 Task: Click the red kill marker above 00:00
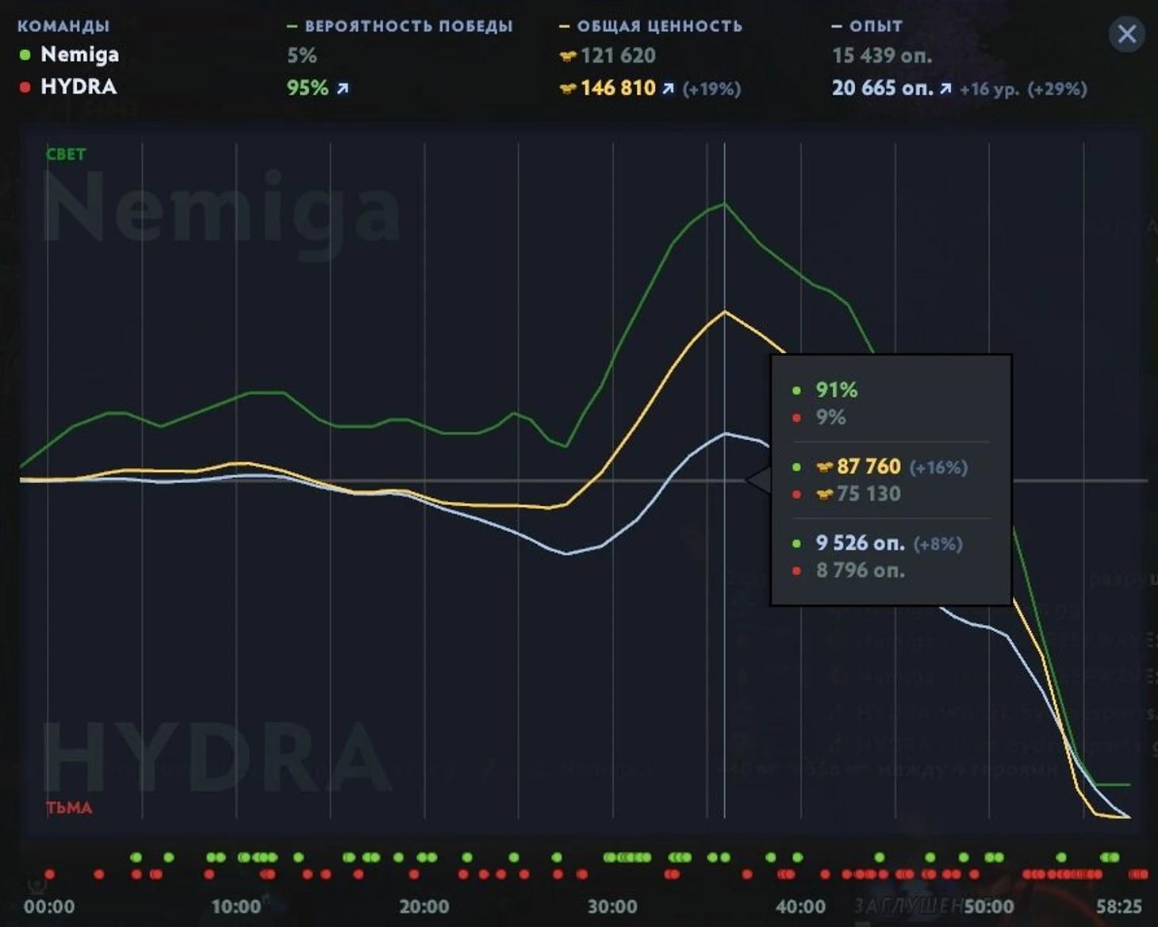(x=49, y=874)
